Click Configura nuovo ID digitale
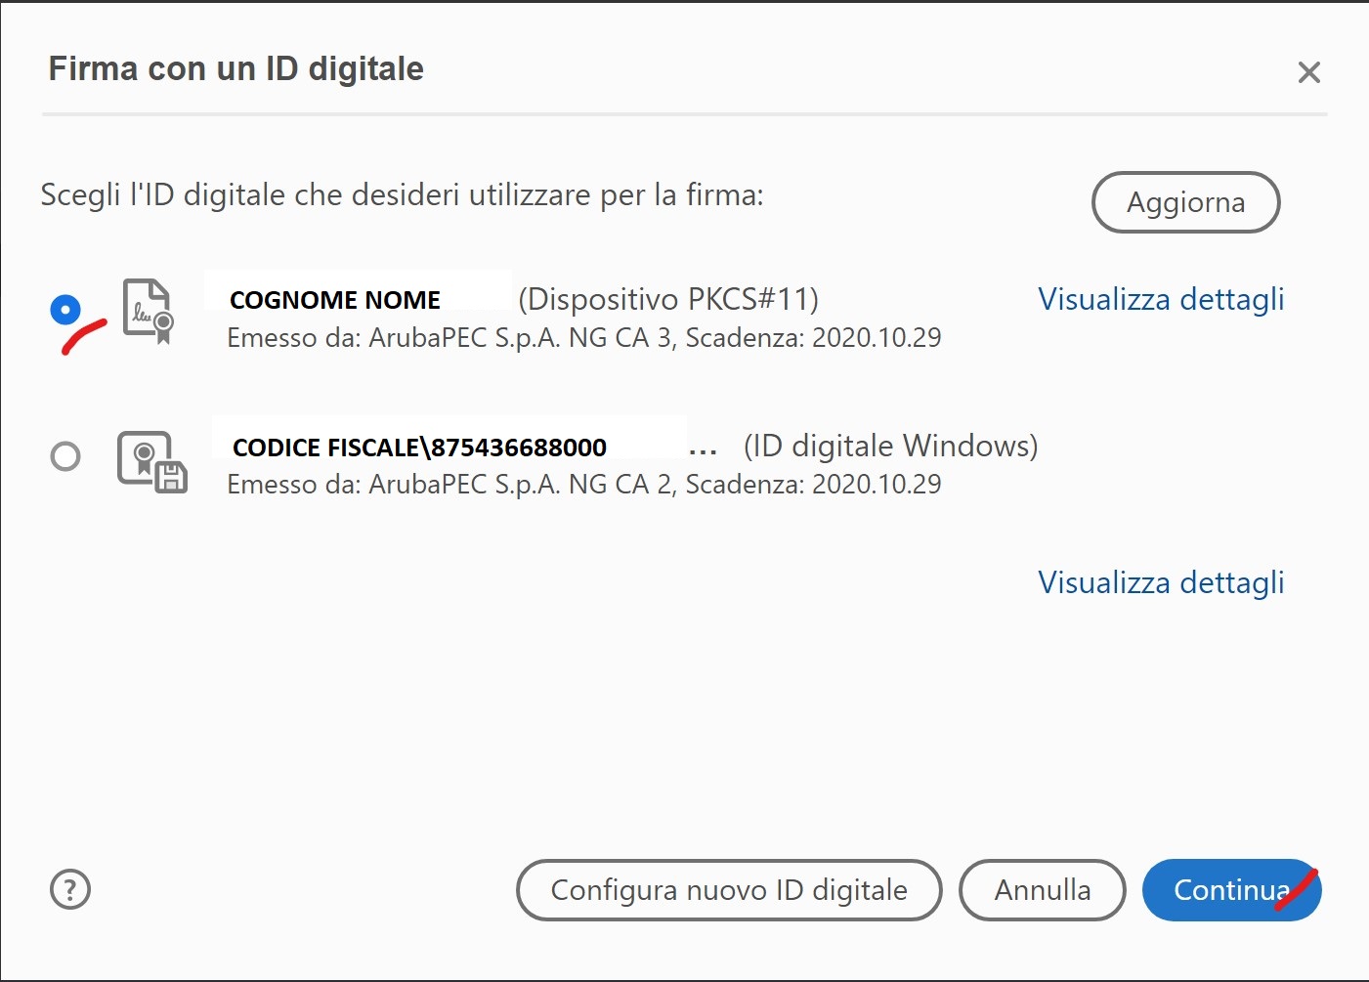The height and width of the screenshot is (982, 1369). (729, 890)
